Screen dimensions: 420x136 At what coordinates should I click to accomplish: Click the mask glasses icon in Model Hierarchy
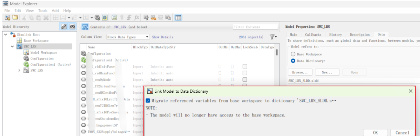pos(72,27)
